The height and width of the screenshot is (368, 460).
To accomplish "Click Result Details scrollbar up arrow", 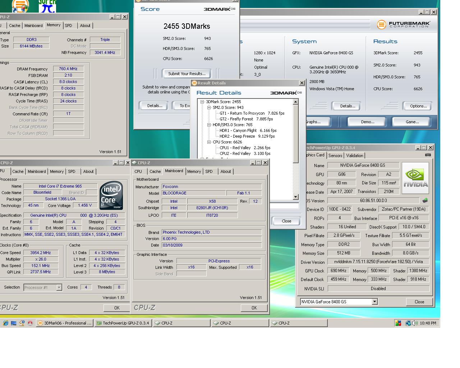I will [x=295, y=102].
